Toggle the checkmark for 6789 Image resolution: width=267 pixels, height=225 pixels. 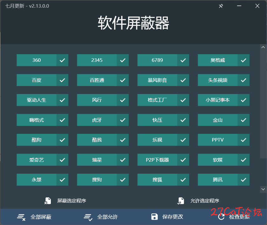click(183, 60)
